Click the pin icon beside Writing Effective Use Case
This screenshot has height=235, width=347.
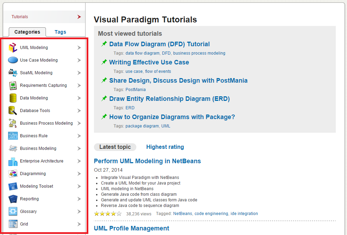point(104,62)
